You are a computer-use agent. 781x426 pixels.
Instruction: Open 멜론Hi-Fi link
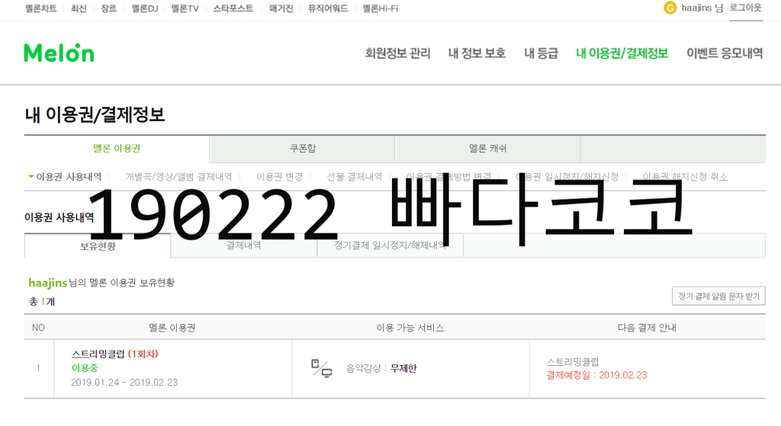pyautogui.click(x=380, y=8)
